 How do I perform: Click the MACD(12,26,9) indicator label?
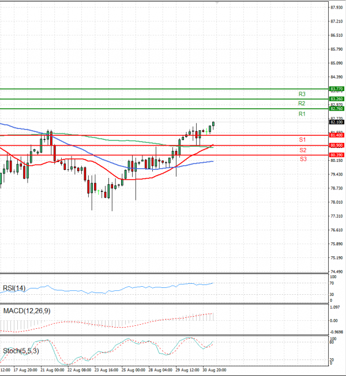coord(27,311)
